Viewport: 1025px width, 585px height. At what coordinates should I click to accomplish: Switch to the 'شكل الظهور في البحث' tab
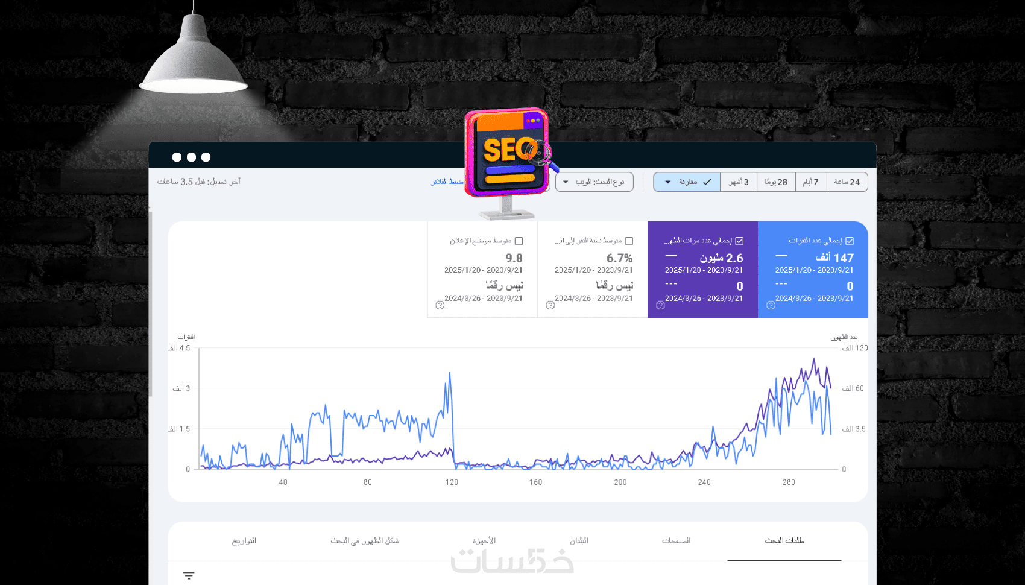pos(364,541)
